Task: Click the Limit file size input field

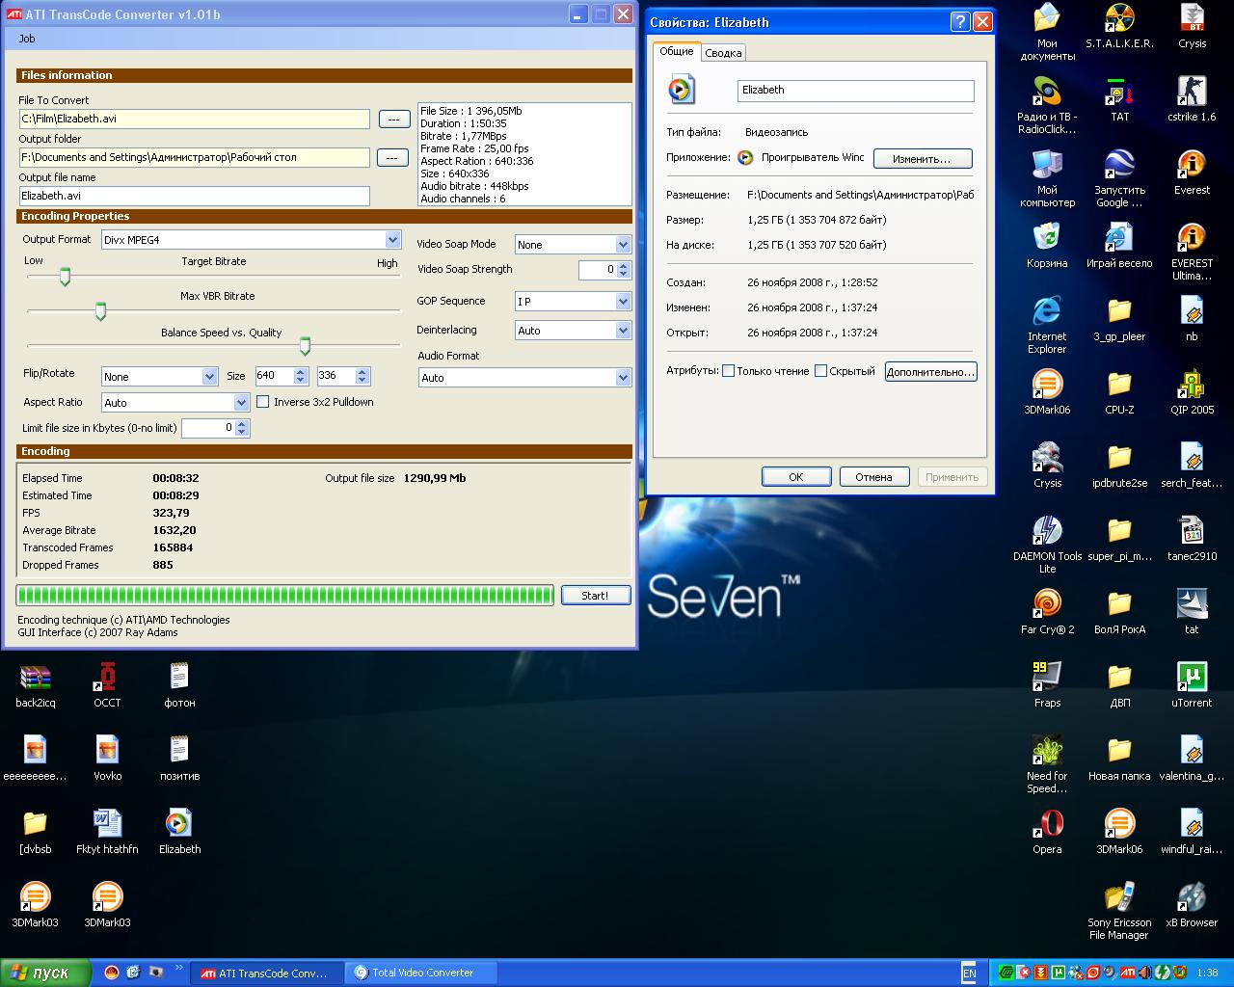Action: click(208, 428)
